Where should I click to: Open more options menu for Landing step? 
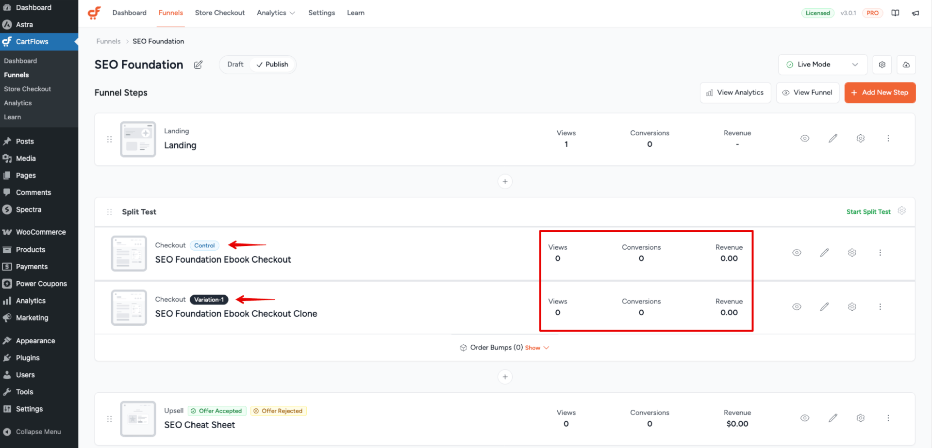click(x=888, y=139)
